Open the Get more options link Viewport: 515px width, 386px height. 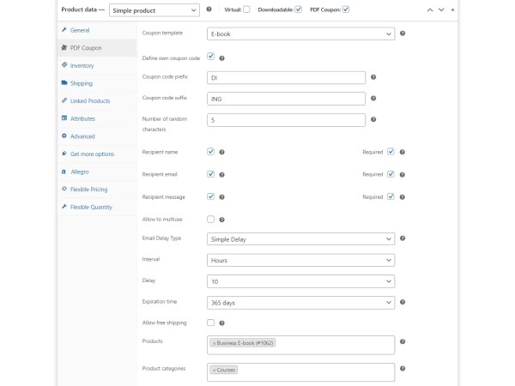[92, 154]
